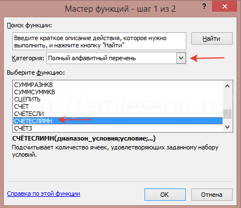Click the function list scroll-down arrow
This screenshot has height=208, width=241.
pos(227,127)
